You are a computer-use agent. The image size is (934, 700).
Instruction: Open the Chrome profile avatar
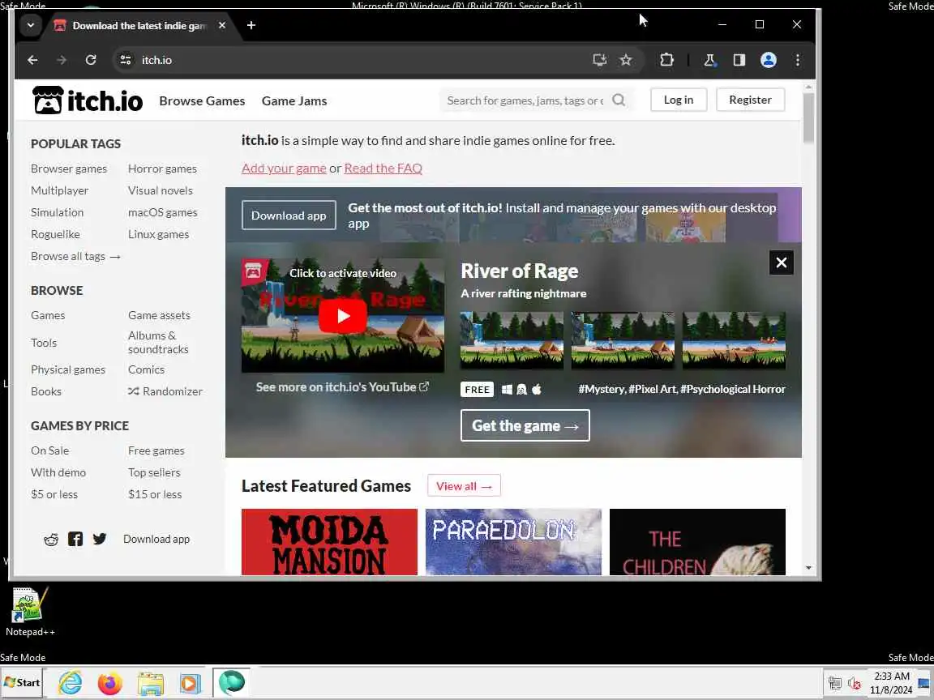pos(769,59)
